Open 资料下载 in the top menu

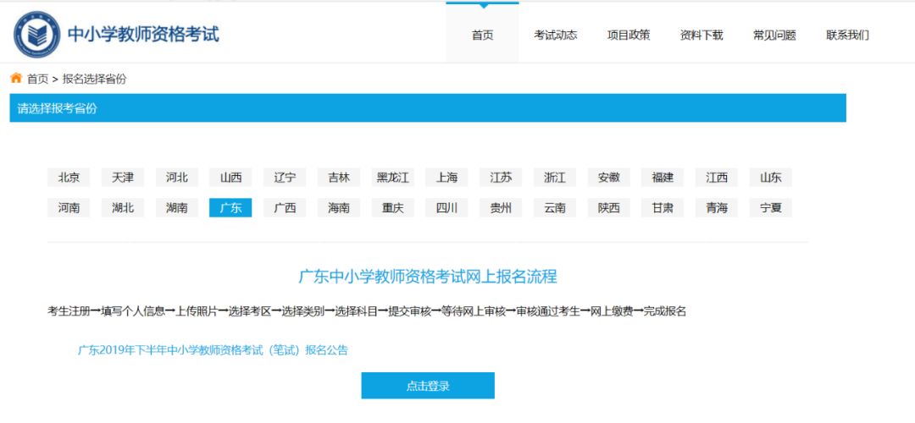point(701,35)
